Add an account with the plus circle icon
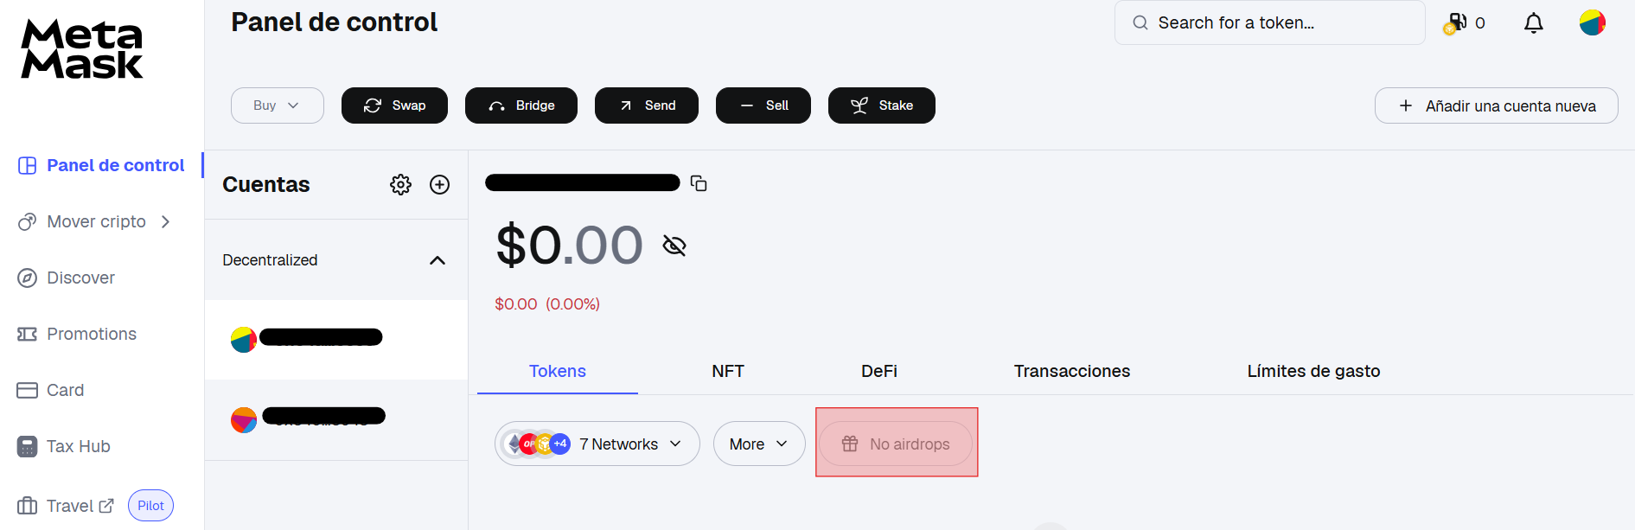This screenshot has height=530, width=1635. coord(439,184)
